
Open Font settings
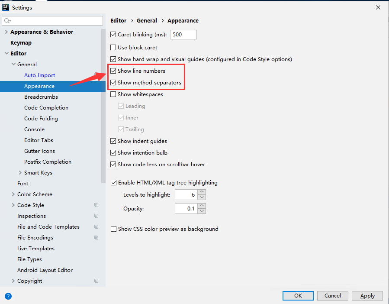point(23,184)
